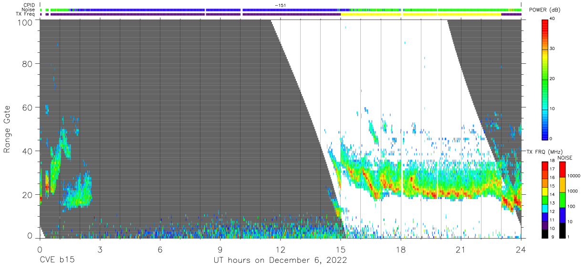Click the Range Gate y-axis title
Screen dimensions: 586x270
click(7, 129)
